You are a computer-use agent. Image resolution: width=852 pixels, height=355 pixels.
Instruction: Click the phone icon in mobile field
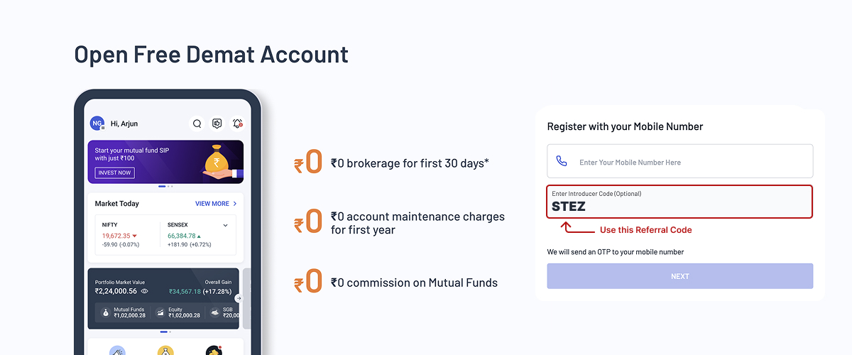(562, 162)
